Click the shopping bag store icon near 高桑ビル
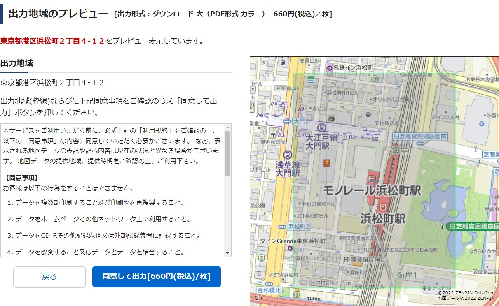 283,61
